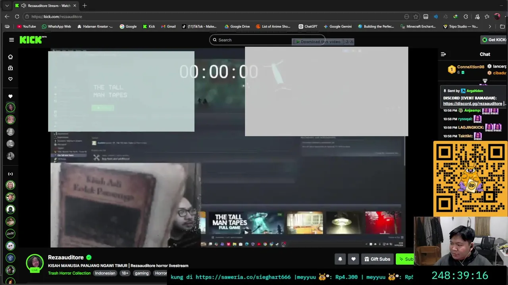The width and height of the screenshot is (508, 285).
Task: Open Google Gemini bookmark
Action: pyautogui.click(x=337, y=27)
